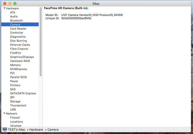This screenshot has height=134, width=193.
Task: View FireWire details
Action: (x=15, y=53)
